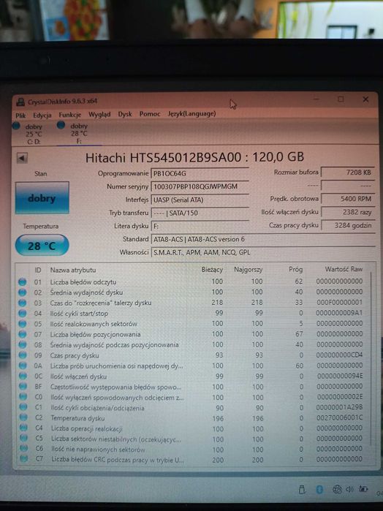Click the blue 'dobry' health status button
Screen dimensions: 383x511
pyautogui.click(x=42, y=198)
